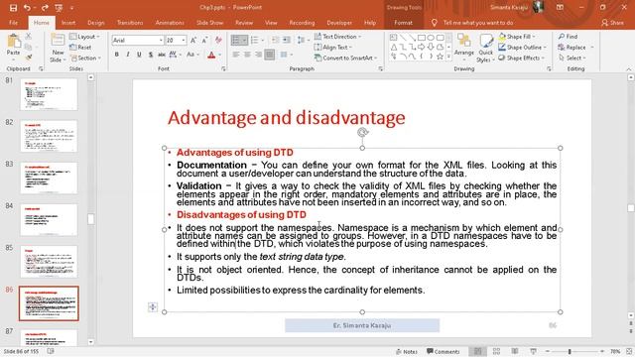
Task: Open the File menu
Action: [x=13, y=23]
